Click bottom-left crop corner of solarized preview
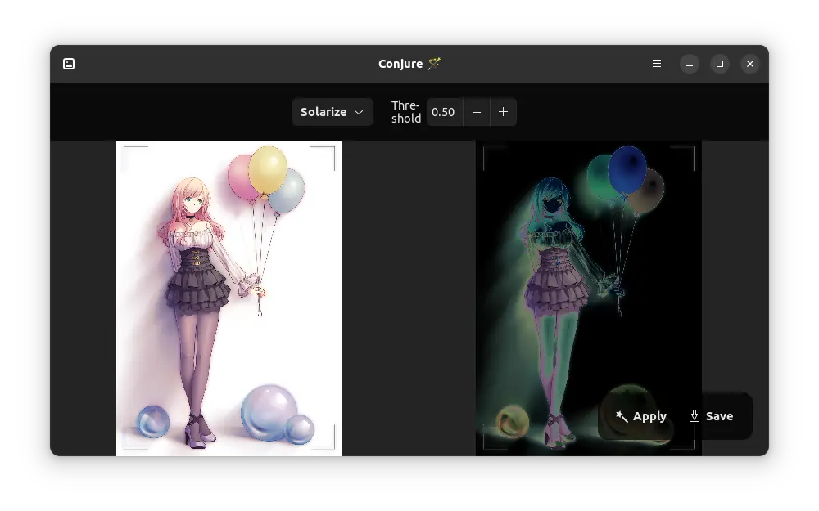 click(485, 447)
